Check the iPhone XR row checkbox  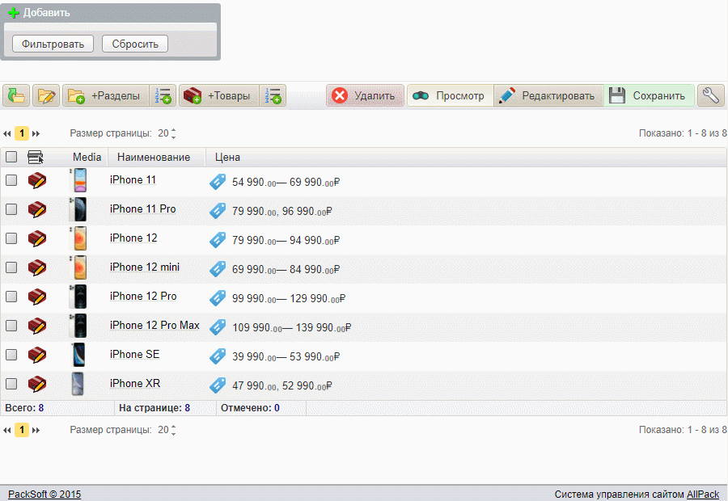[x=11, y=384]
